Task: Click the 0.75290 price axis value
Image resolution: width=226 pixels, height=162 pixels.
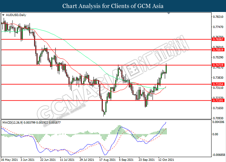Action: [218, 57]
